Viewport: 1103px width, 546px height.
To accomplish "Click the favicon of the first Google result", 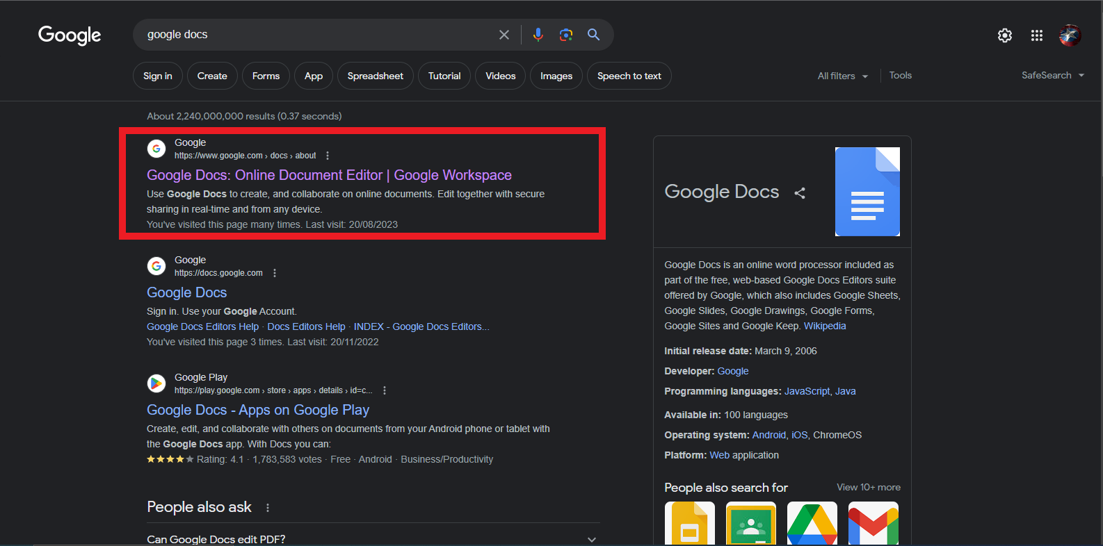I will [156, 149].
